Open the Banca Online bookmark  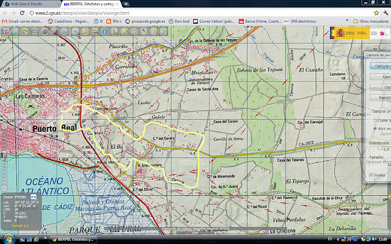click(260, 21)
